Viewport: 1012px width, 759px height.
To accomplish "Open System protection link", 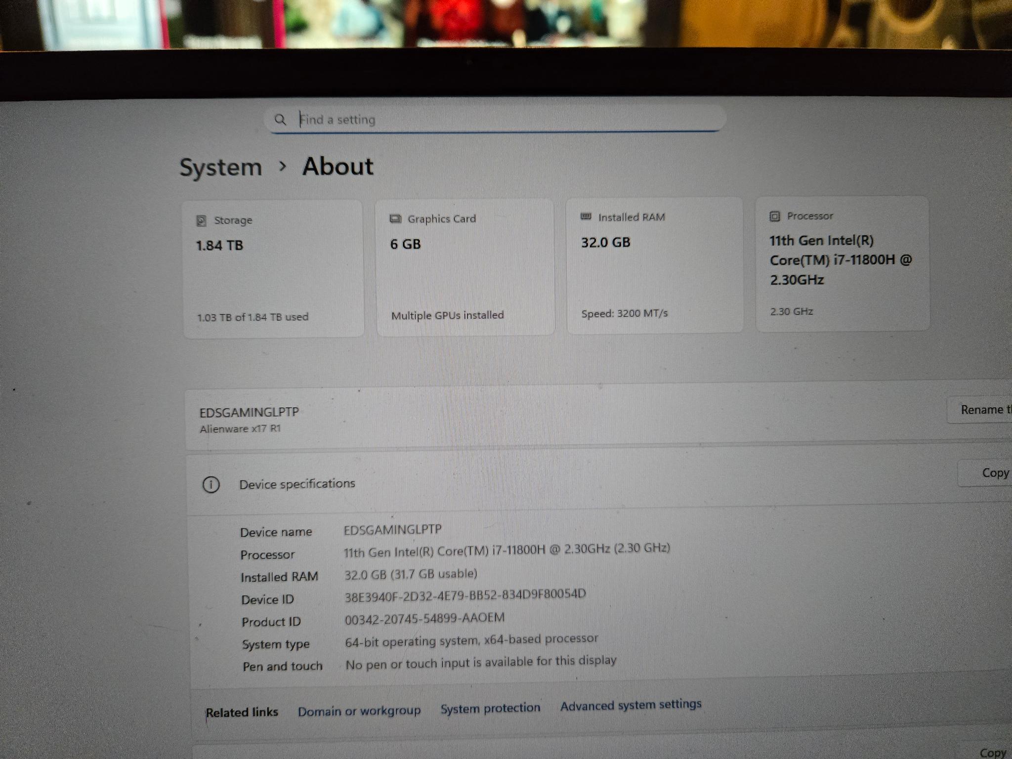I will point(490,708).
